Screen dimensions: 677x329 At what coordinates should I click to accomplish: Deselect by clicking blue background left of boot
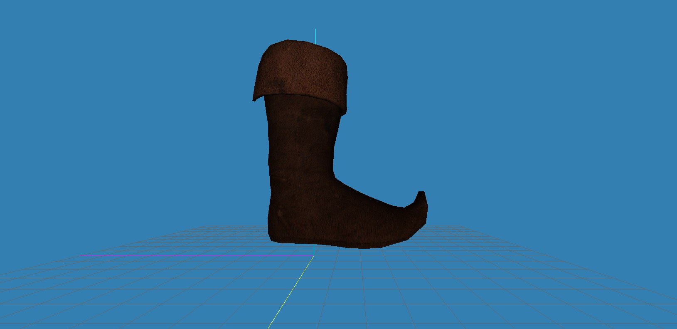click(x=125, y=125)
